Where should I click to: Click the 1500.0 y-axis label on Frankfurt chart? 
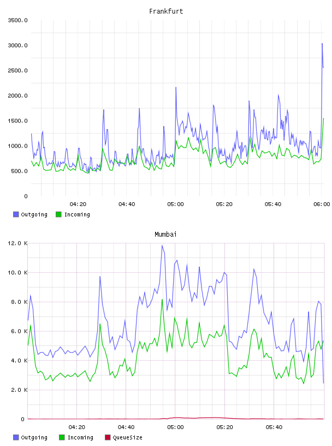(17, 121)
